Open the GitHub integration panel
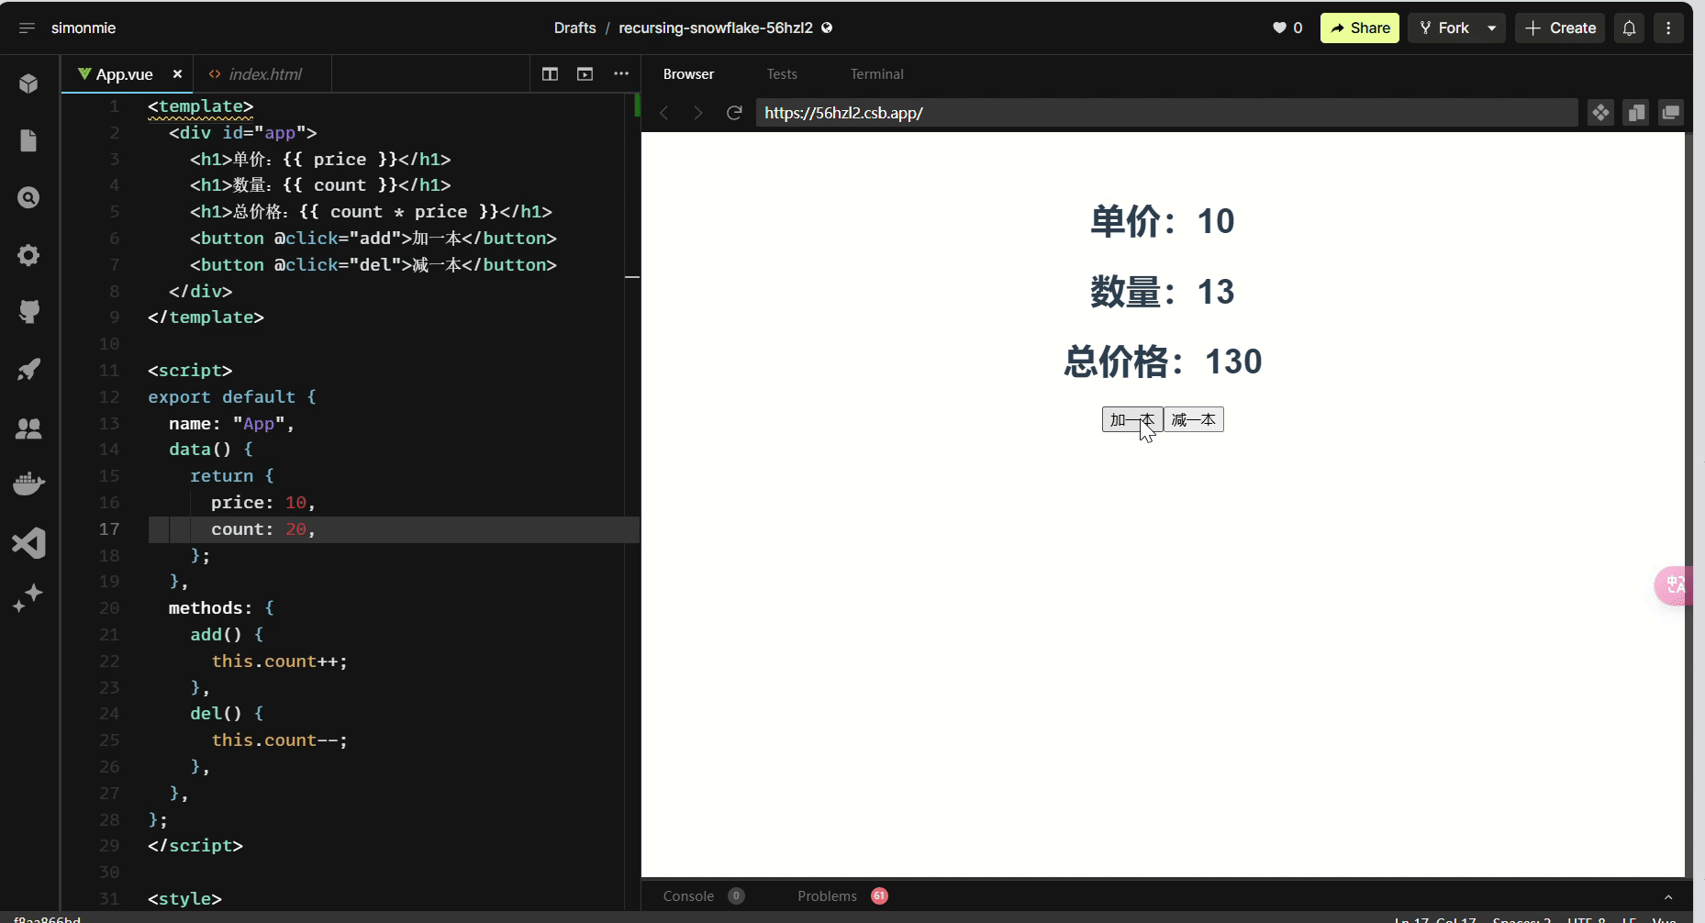This screenshot has width=1705, height=923. [x=29, y=312]
